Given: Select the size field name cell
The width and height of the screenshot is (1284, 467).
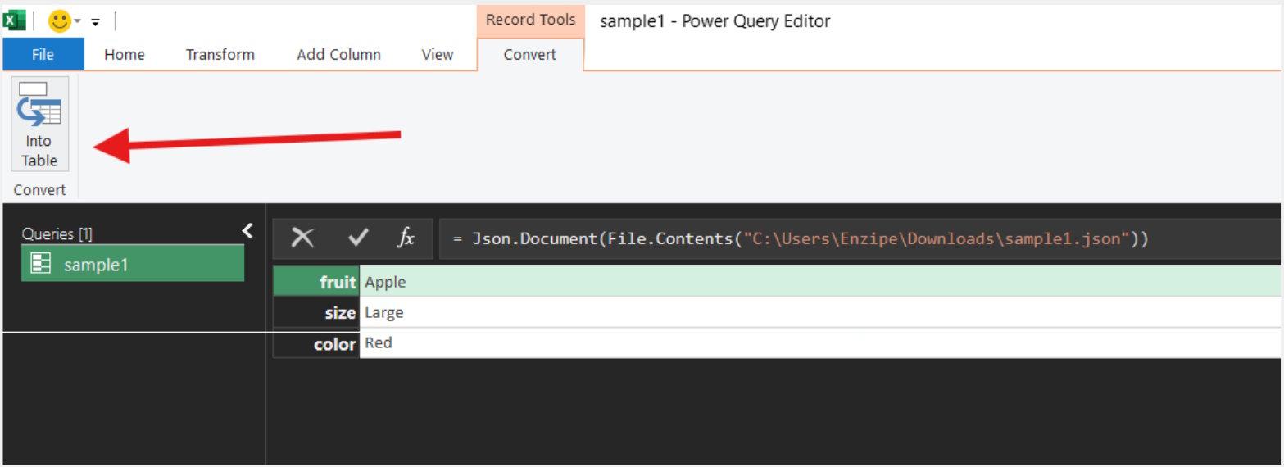Looking at the screenshot, I should [316, 312].
